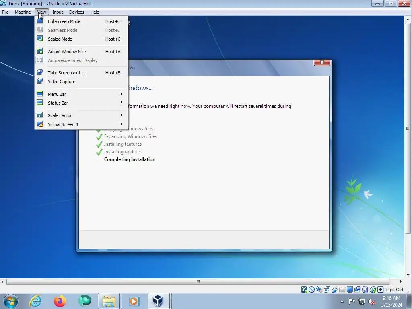
Task: Click the network tray icon
Action: pos(362,301)
